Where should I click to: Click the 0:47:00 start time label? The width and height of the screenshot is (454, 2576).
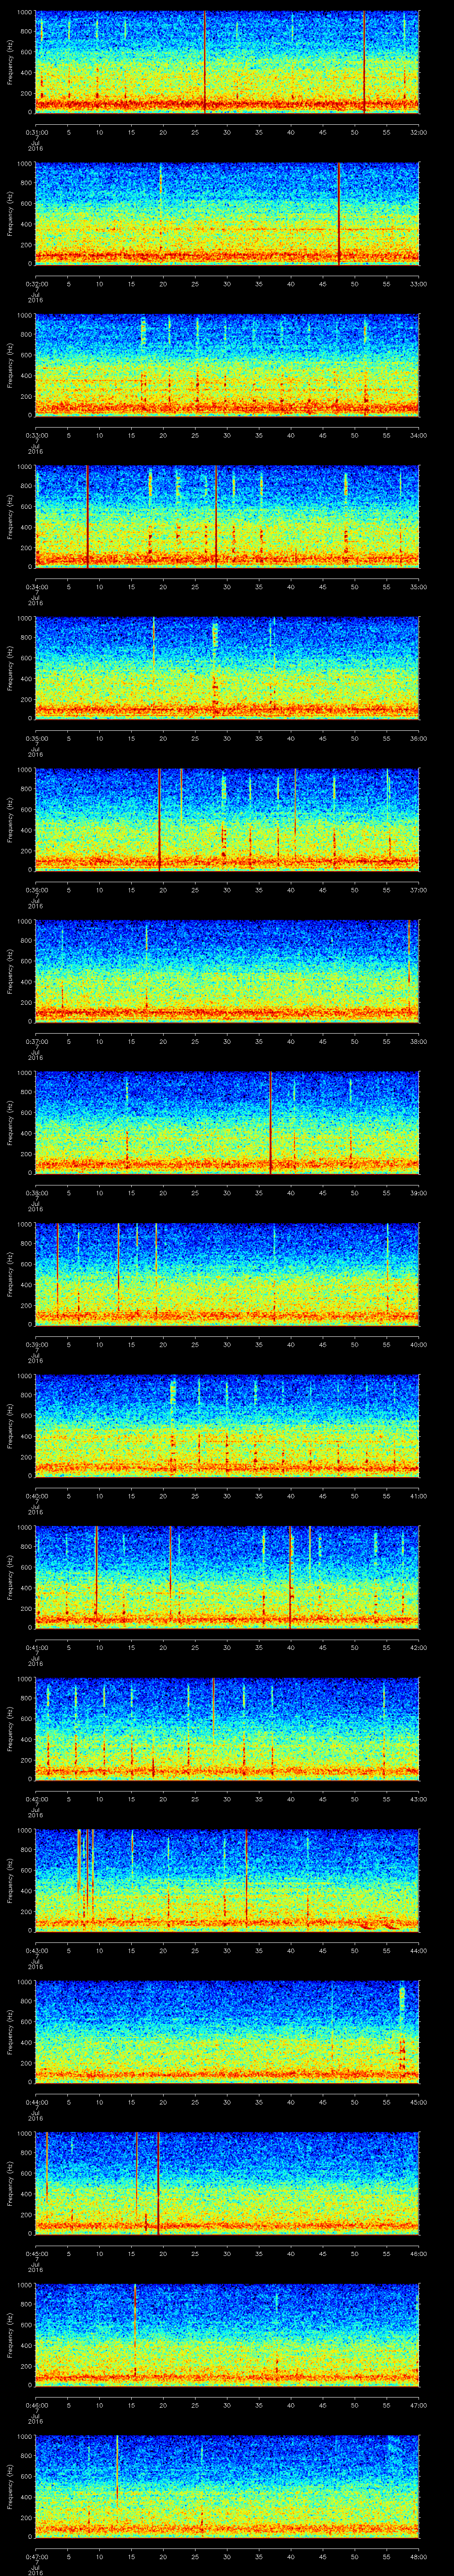(37, 2556)
